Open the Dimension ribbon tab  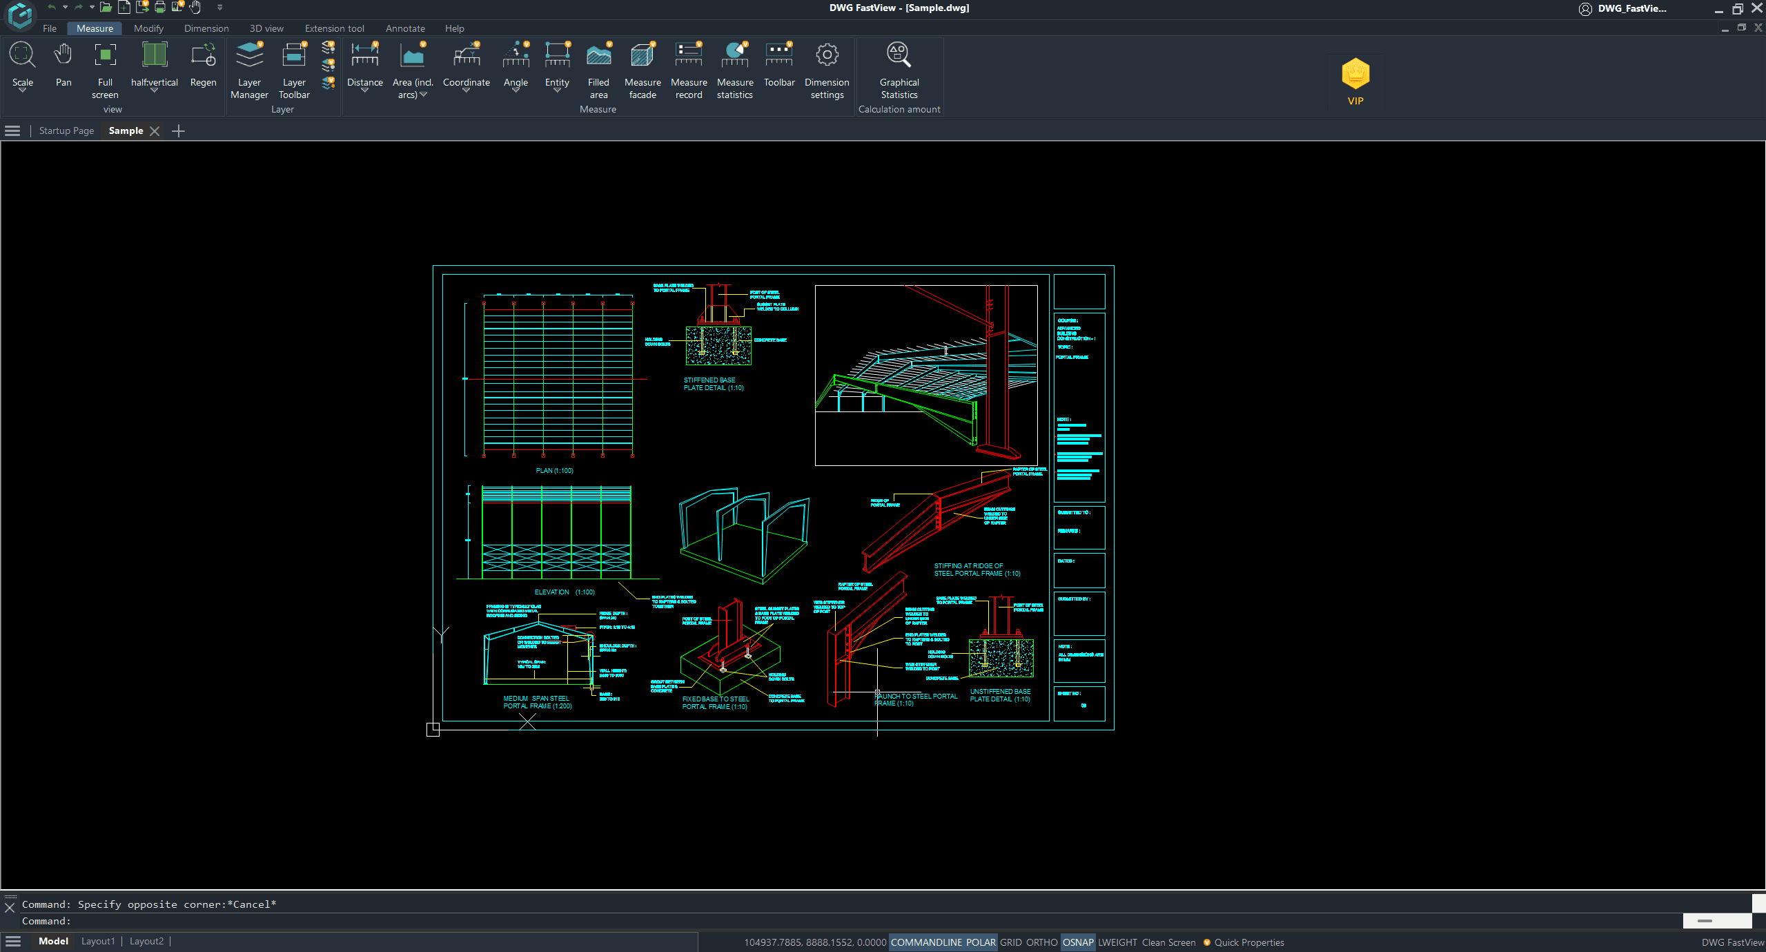pos(206,28)
